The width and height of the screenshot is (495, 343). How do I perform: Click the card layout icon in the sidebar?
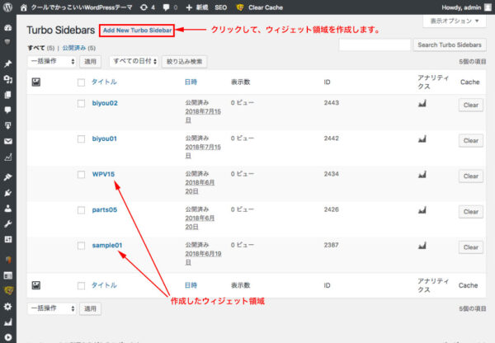point(8,275)
